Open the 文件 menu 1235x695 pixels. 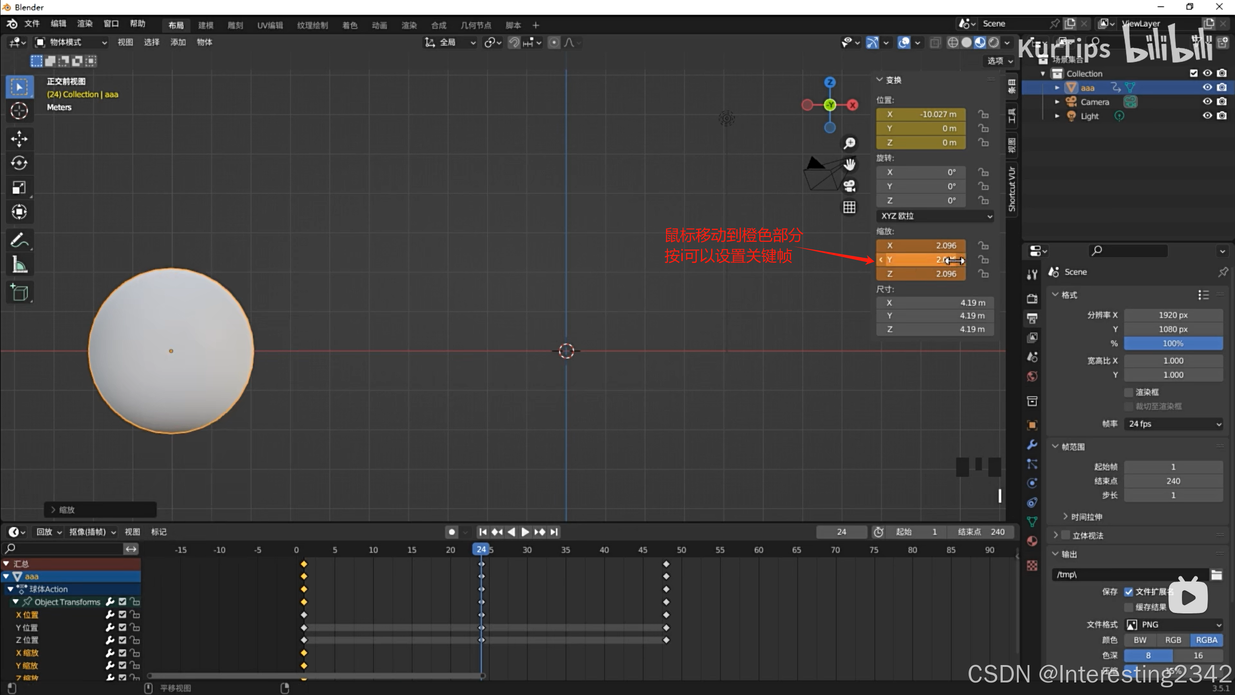coord(31,24)
